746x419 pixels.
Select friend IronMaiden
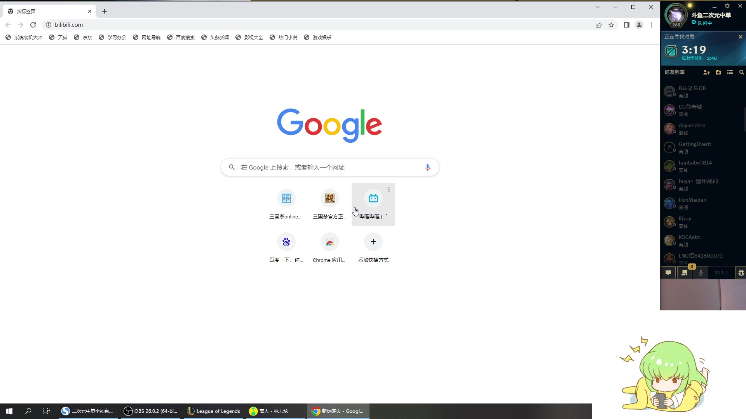click(x=702, y=203)
